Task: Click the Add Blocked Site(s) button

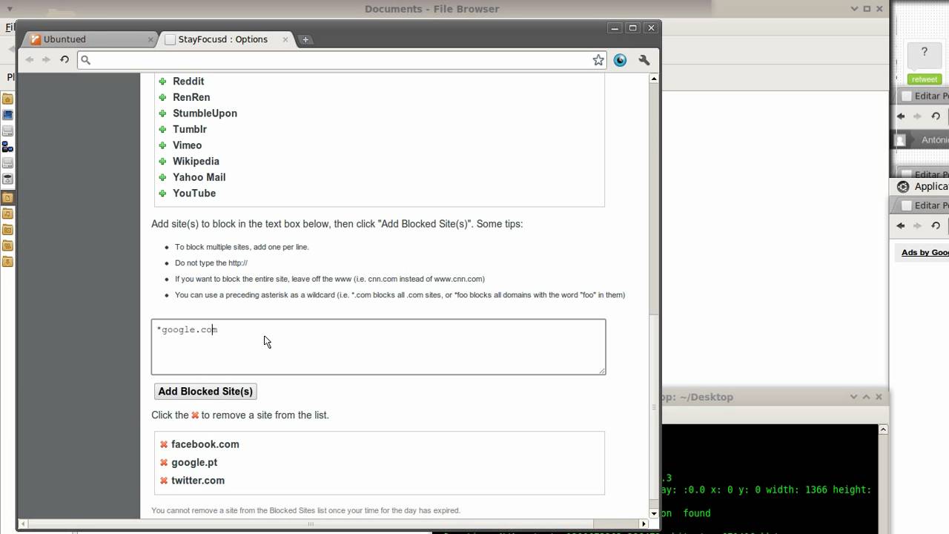Action: point(205,392)
